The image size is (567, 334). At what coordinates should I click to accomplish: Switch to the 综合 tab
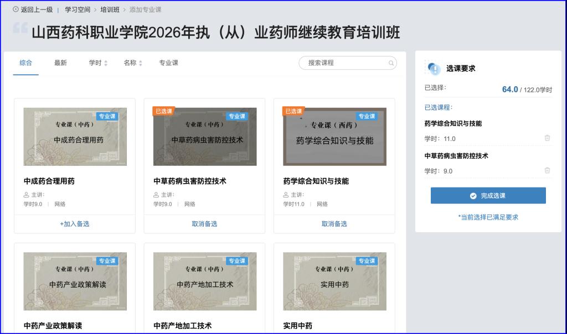(x=25, y=63)
